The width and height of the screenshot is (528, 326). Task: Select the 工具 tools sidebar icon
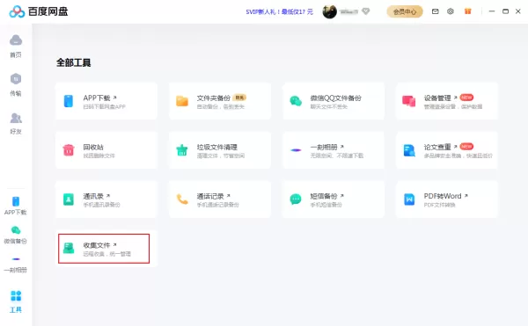coord(16,296)
